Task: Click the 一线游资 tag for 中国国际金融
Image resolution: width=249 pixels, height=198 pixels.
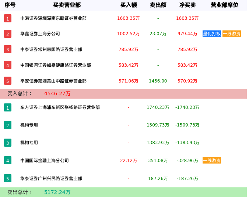Action: [212, 161]
